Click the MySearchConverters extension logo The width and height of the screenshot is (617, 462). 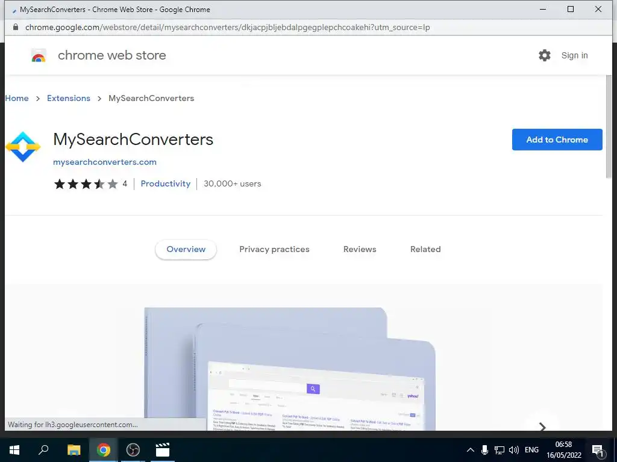(23, 147)
